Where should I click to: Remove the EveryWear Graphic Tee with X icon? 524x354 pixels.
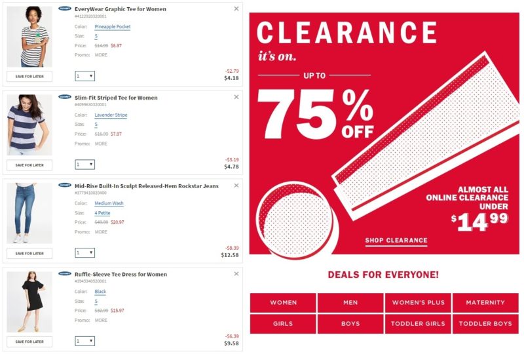tap(236, 9)
